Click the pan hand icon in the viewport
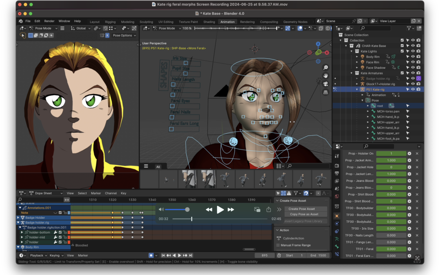 326,76
